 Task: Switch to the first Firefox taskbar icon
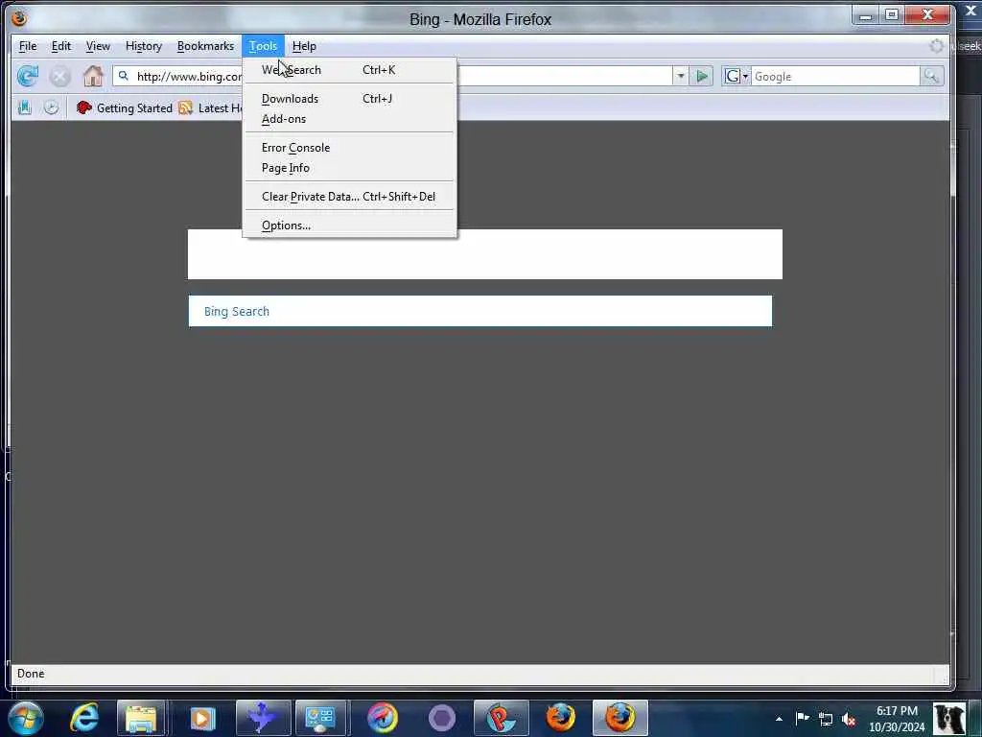click(x=560, y=718)
